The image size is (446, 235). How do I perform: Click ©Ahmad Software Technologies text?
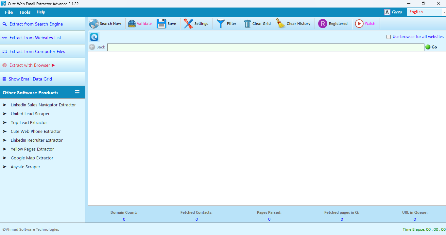(x=31, y=229)
